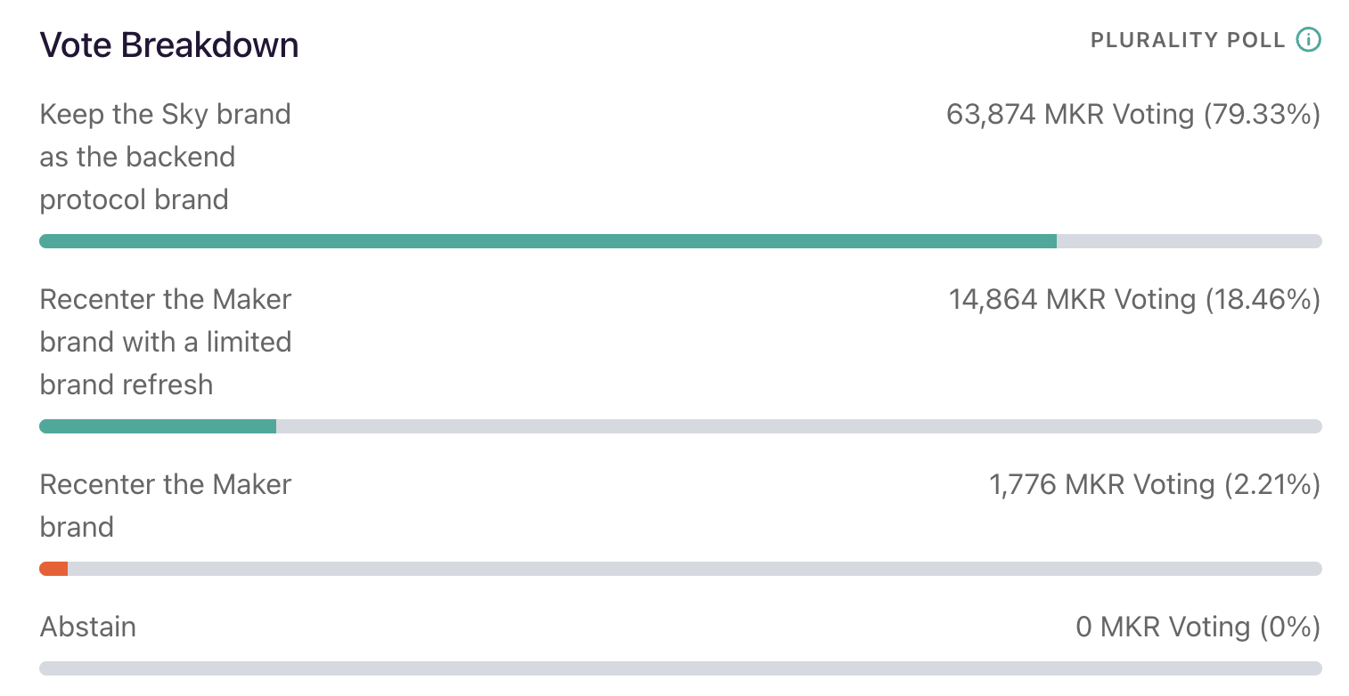Viewport: 1349px width, 696px height.
Task: Click the 18.46% percentage figure
Action: pos(1263,300)
